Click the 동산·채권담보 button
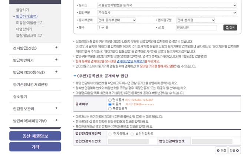This screenshot has height=158, width=251. click(35, 136)
